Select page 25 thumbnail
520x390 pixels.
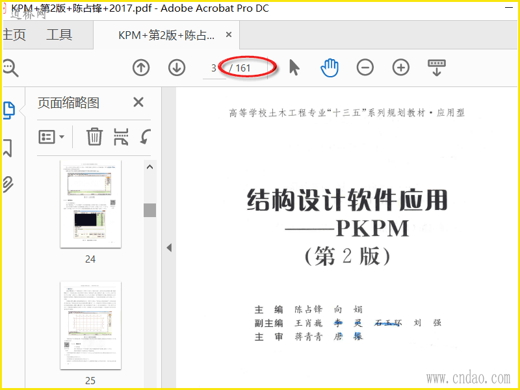click(x=90, y=326)
